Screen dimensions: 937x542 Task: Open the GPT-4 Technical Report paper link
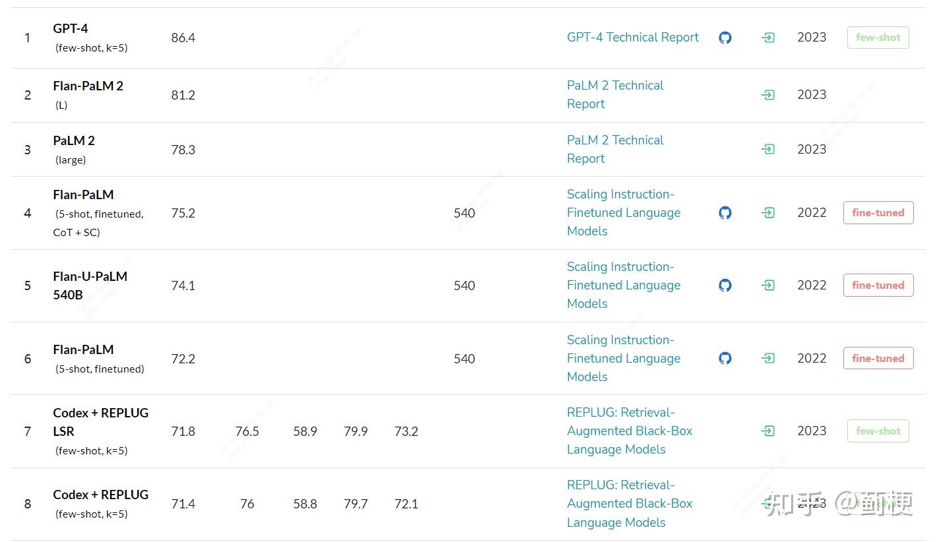632,38
